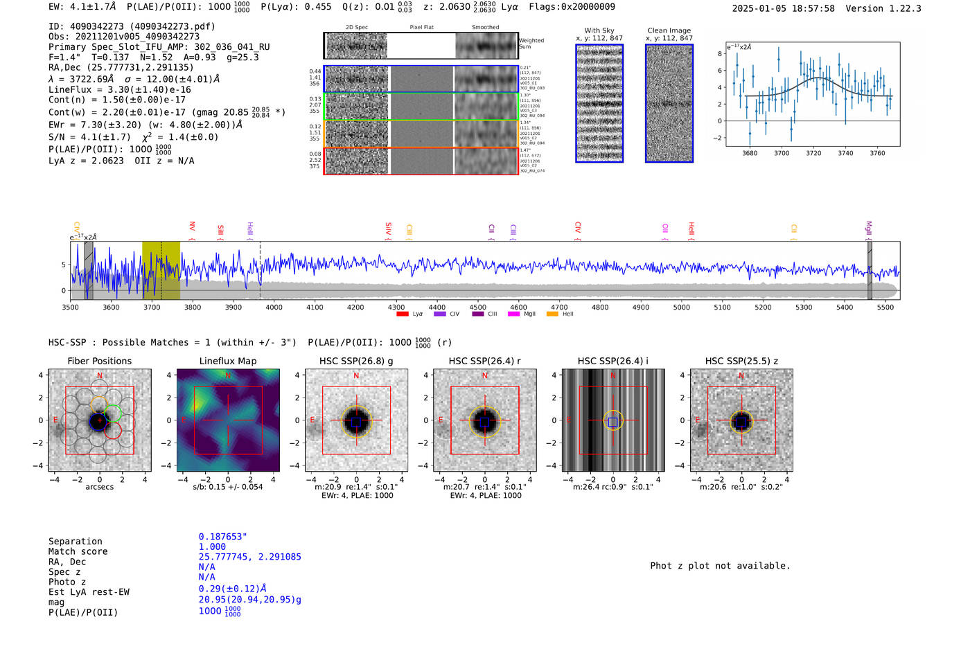The image size is (970, 660).
Task: Click the dark purple CIII legend swatch
Action: (x=478, y=314)
